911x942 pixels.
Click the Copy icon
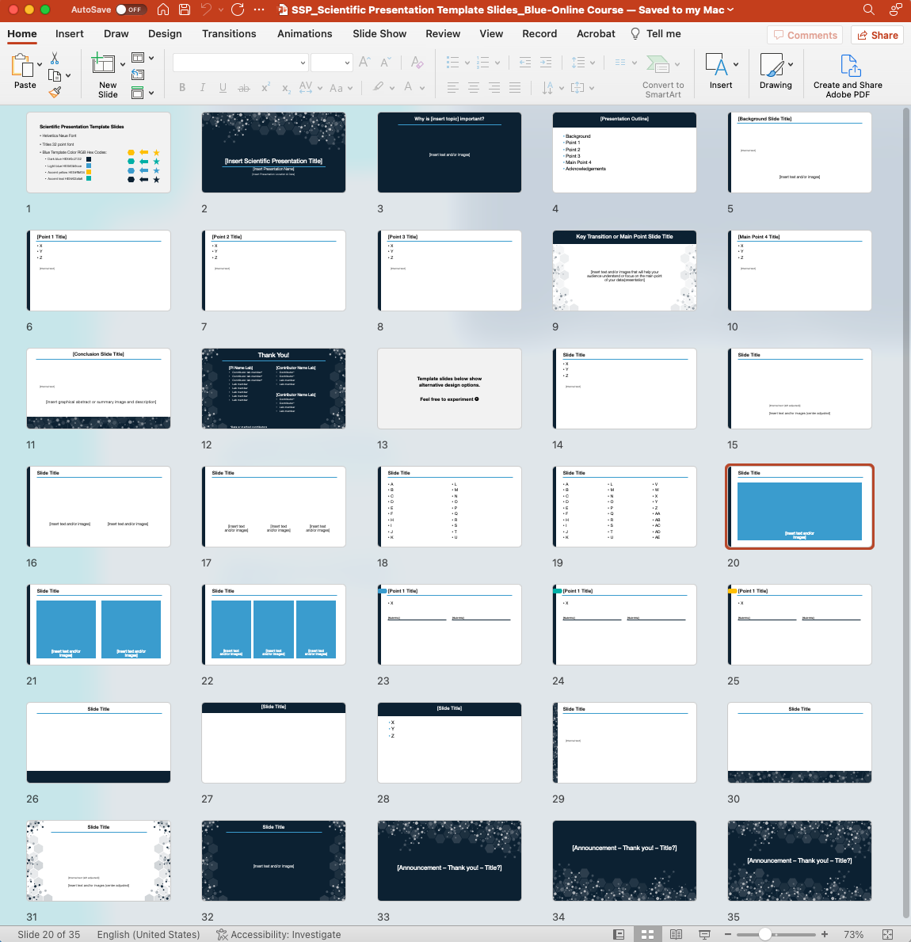[55, 76]
